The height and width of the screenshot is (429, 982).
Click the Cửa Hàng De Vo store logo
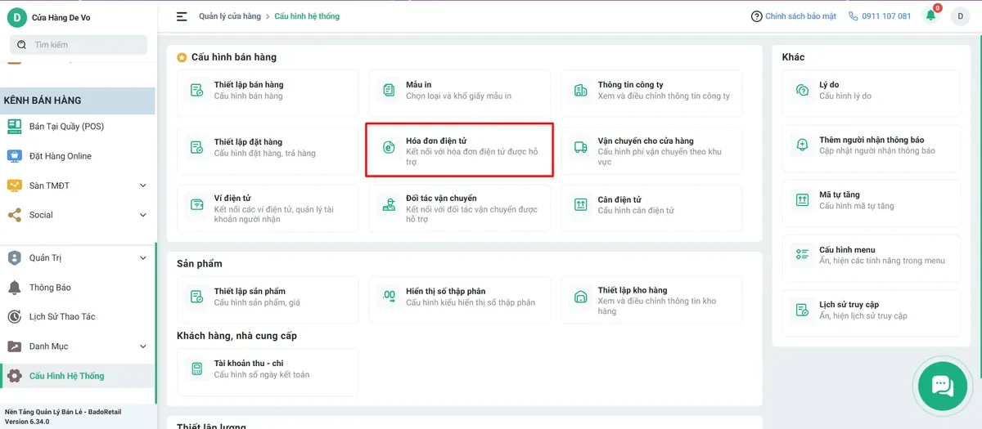point(16,17)
